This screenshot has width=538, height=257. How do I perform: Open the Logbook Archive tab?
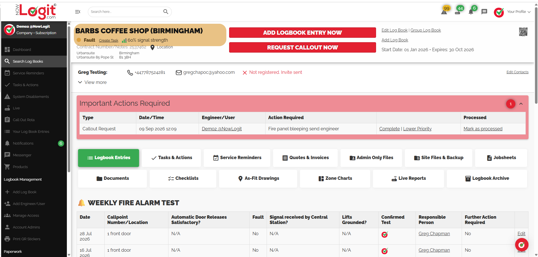pyautogui.click(x=487, y=179)
